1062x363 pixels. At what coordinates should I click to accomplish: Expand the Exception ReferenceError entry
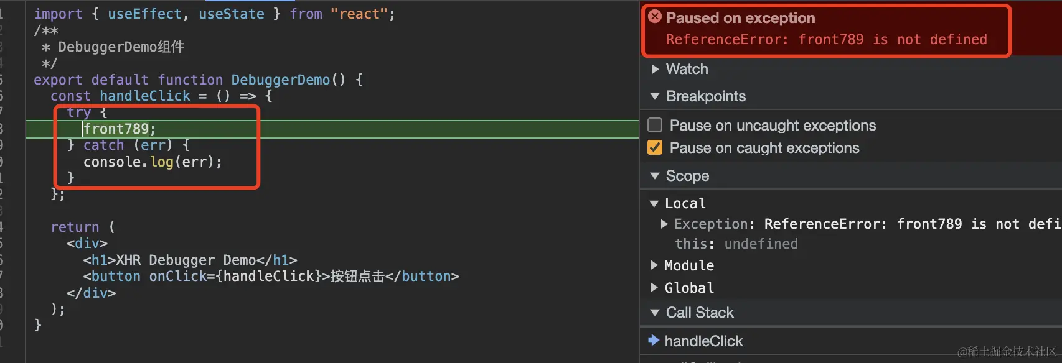tap(664, 224)
